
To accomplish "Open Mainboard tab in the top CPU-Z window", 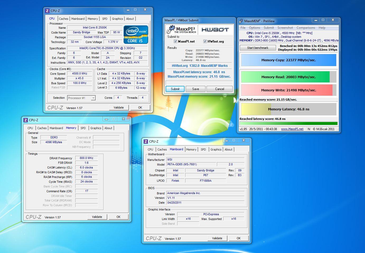I will (x=78, y=19).
